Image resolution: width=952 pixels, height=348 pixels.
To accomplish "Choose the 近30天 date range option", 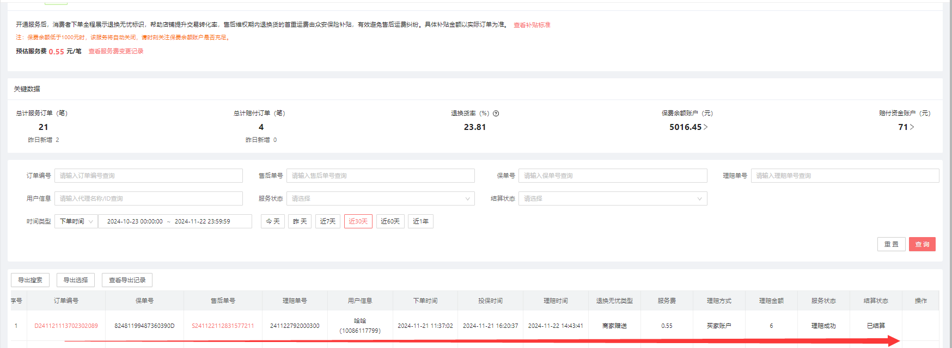I will click(x=358, y=221).
